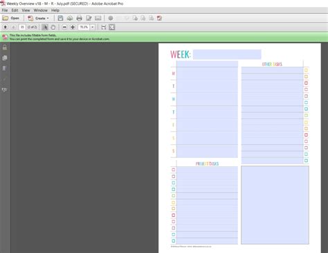Print the document using the printer icon
The width and height of the screenshot is (328, 253).
79,18
